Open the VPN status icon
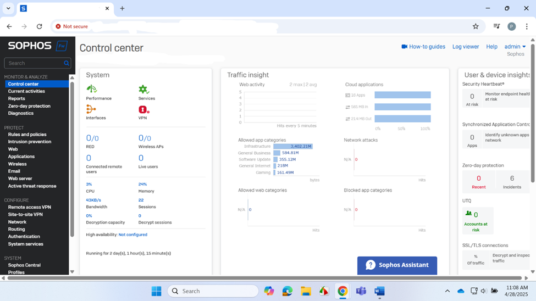Viewport: 536px width, 301px height. (x=143, y=109)
